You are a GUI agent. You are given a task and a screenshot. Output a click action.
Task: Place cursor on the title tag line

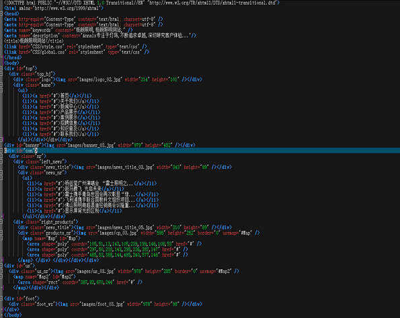(x=34, y=41)
